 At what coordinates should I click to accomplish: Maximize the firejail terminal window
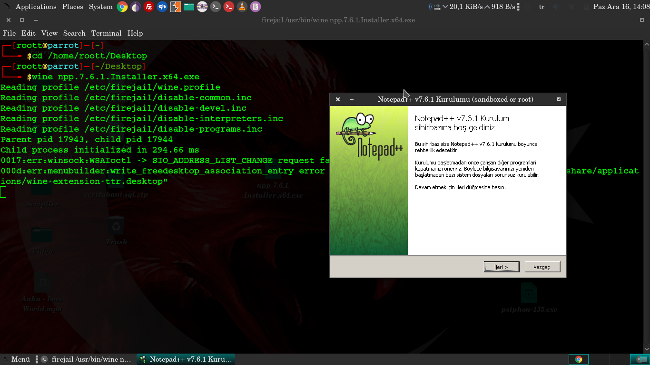click(x=22, y=20)
